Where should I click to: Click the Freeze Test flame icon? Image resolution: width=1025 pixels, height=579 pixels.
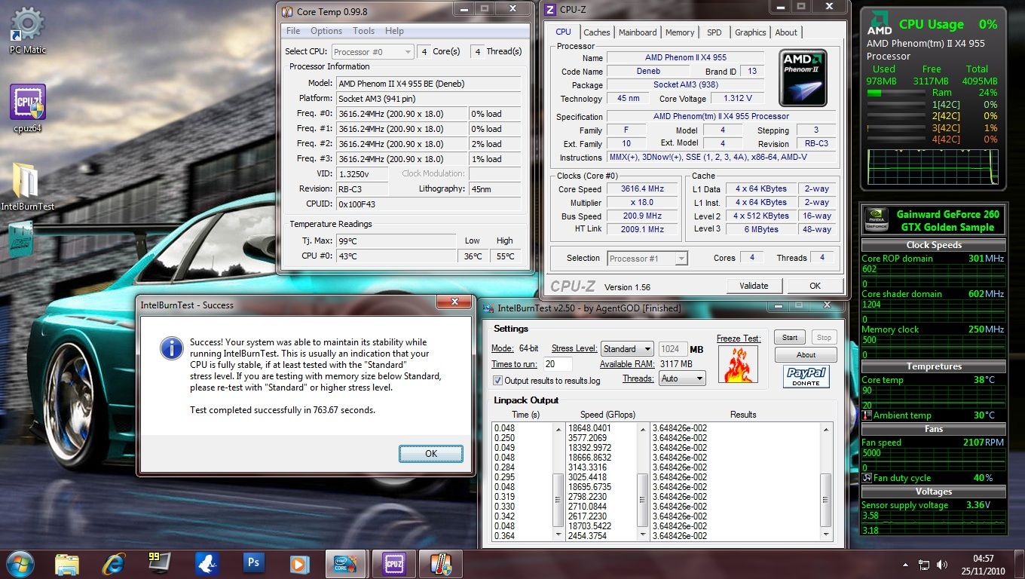pyautogui.click(x=738, y=364)
